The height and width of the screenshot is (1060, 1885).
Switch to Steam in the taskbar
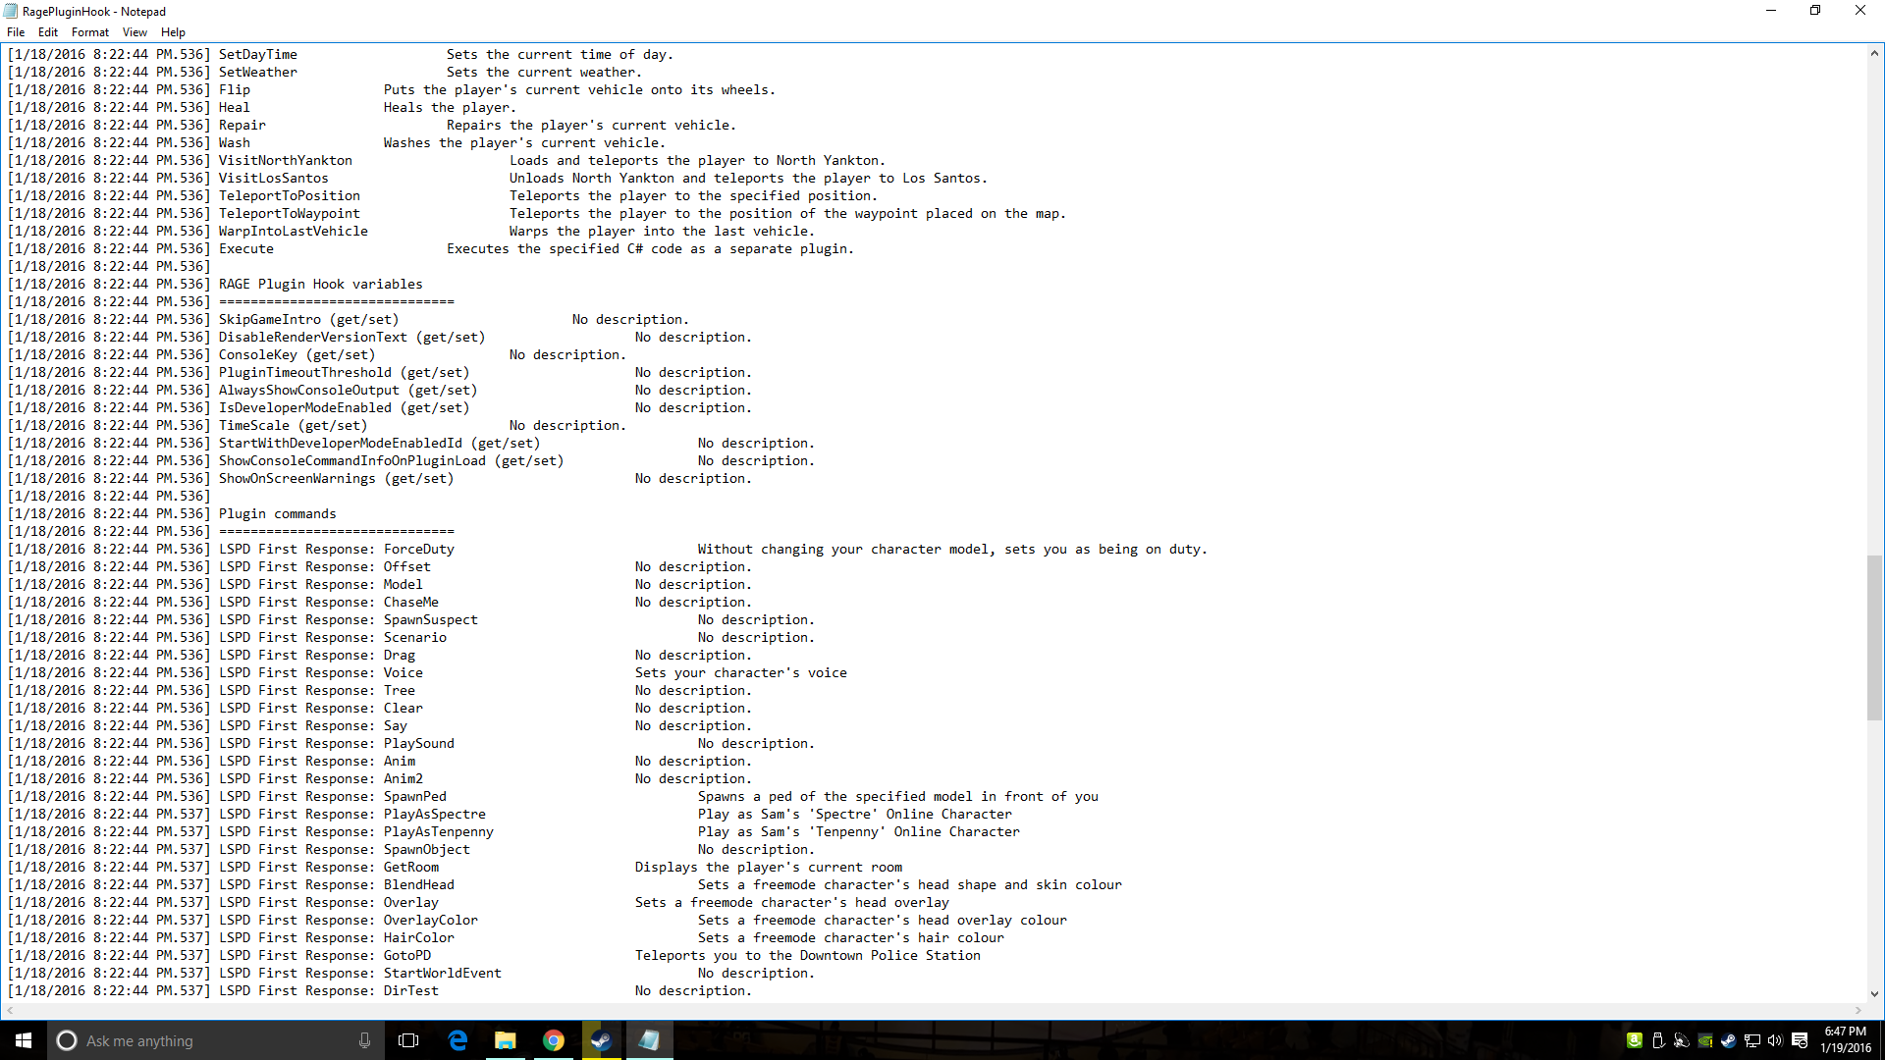(602, 1040)
